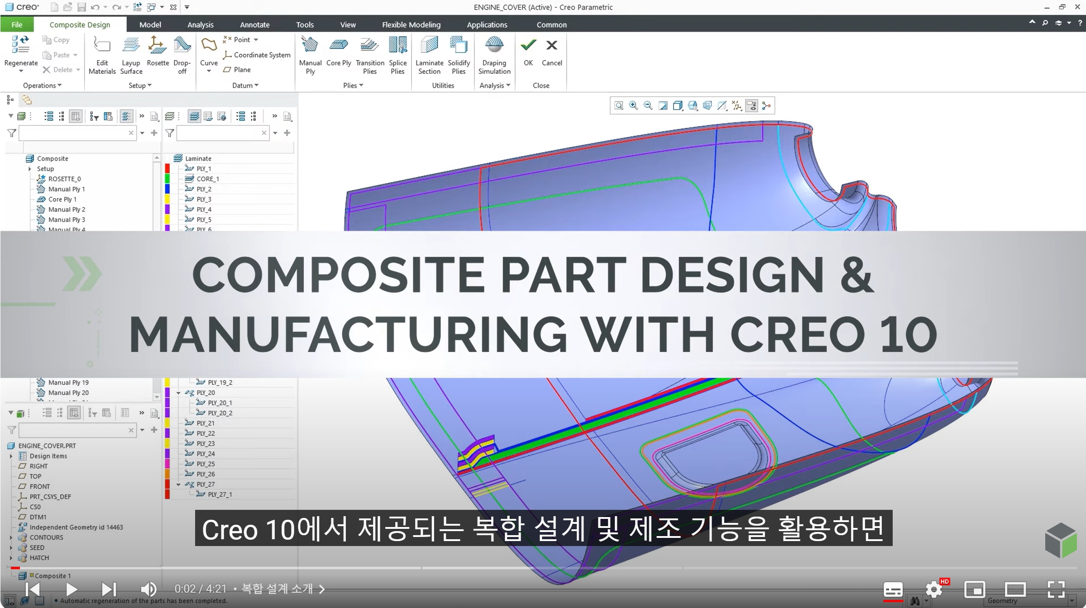This screenshot has width=1086, height=608.
Task: Click the Save icon in quick access toolbar
Action: point(81,7)
